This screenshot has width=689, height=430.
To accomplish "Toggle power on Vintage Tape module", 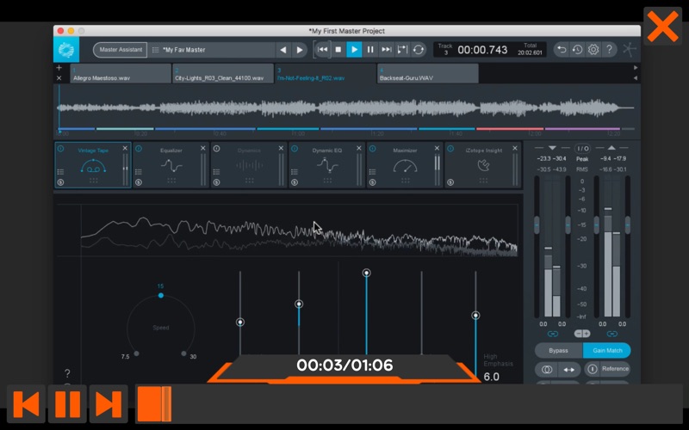I will coord(60,149).
